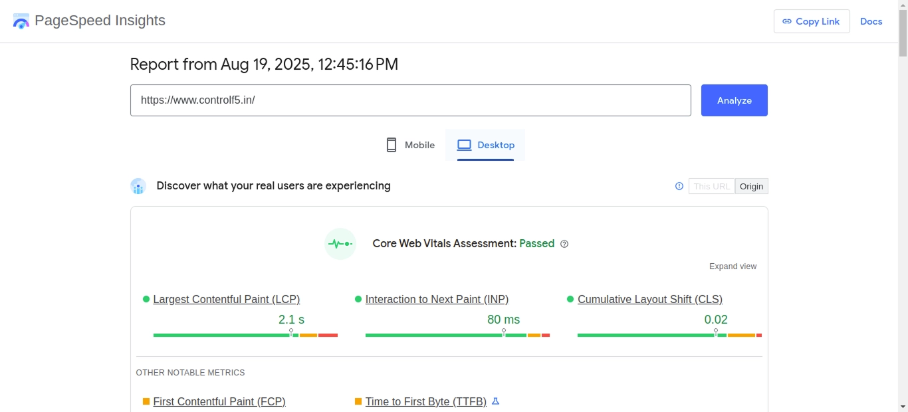Switch to the Mobile tab
Viewport: 908px width, 412px height.
(410, 145)
